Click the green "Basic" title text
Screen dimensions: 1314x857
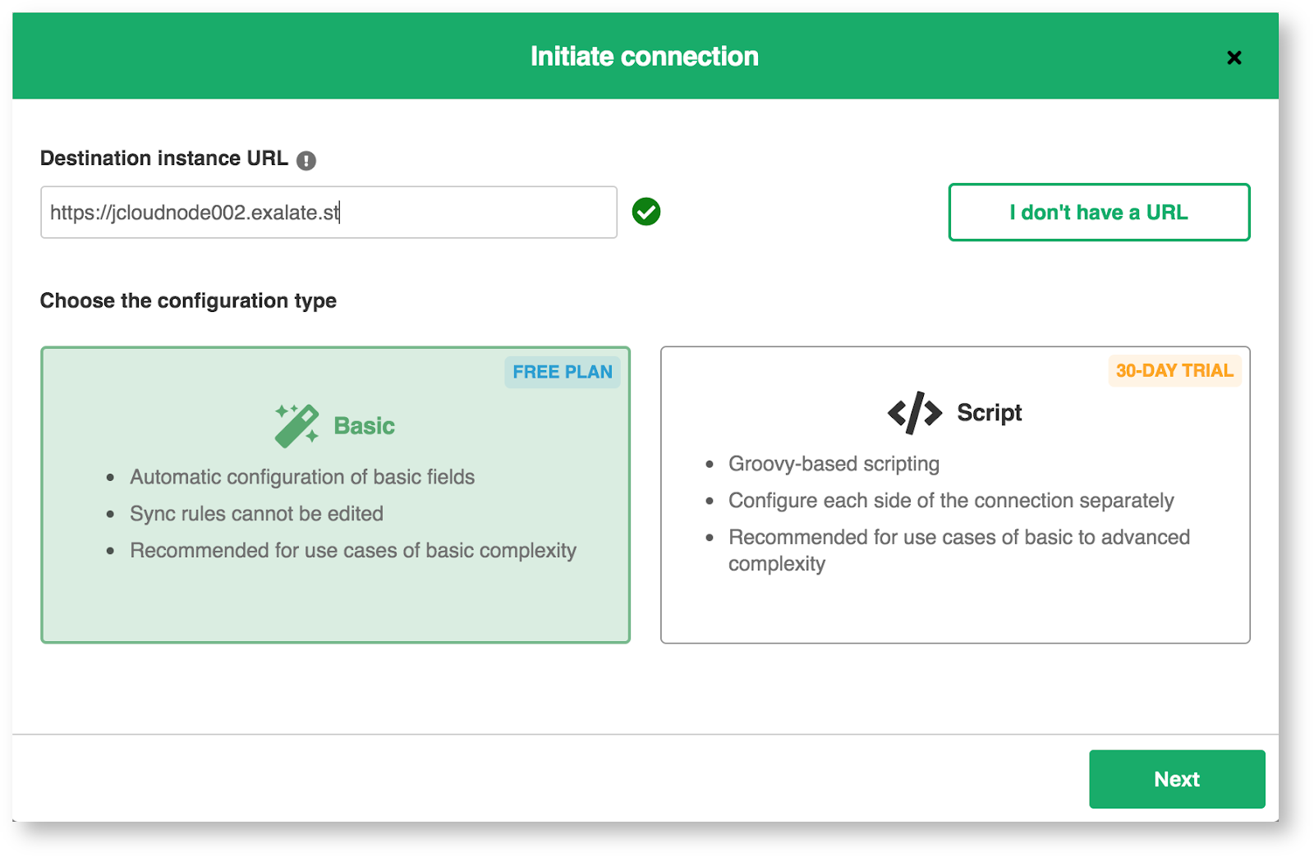click(364, 426)
